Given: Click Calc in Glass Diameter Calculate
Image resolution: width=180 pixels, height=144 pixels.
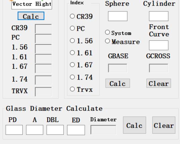Looking at the screenshot, I should click(134, 125).
